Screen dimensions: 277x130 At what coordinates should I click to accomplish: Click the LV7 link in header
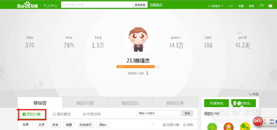[231, 6]
